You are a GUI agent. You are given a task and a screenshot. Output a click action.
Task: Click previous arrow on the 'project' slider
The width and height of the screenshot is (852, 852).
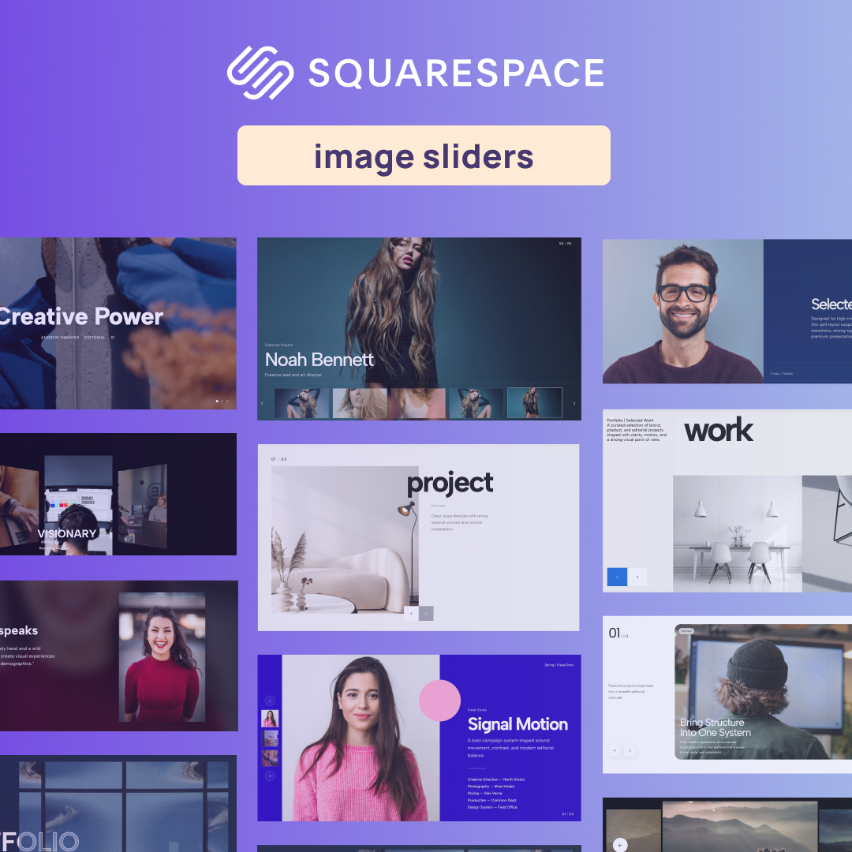click(x=411, y=613)
